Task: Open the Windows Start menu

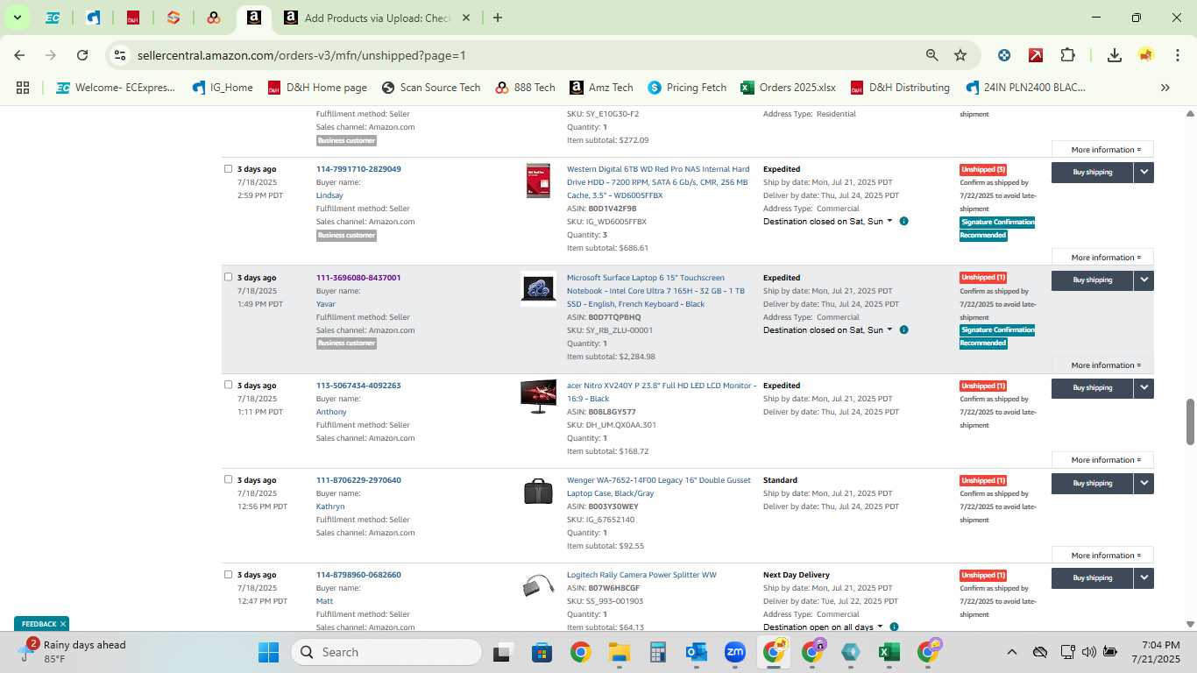Action: point(268,652)
